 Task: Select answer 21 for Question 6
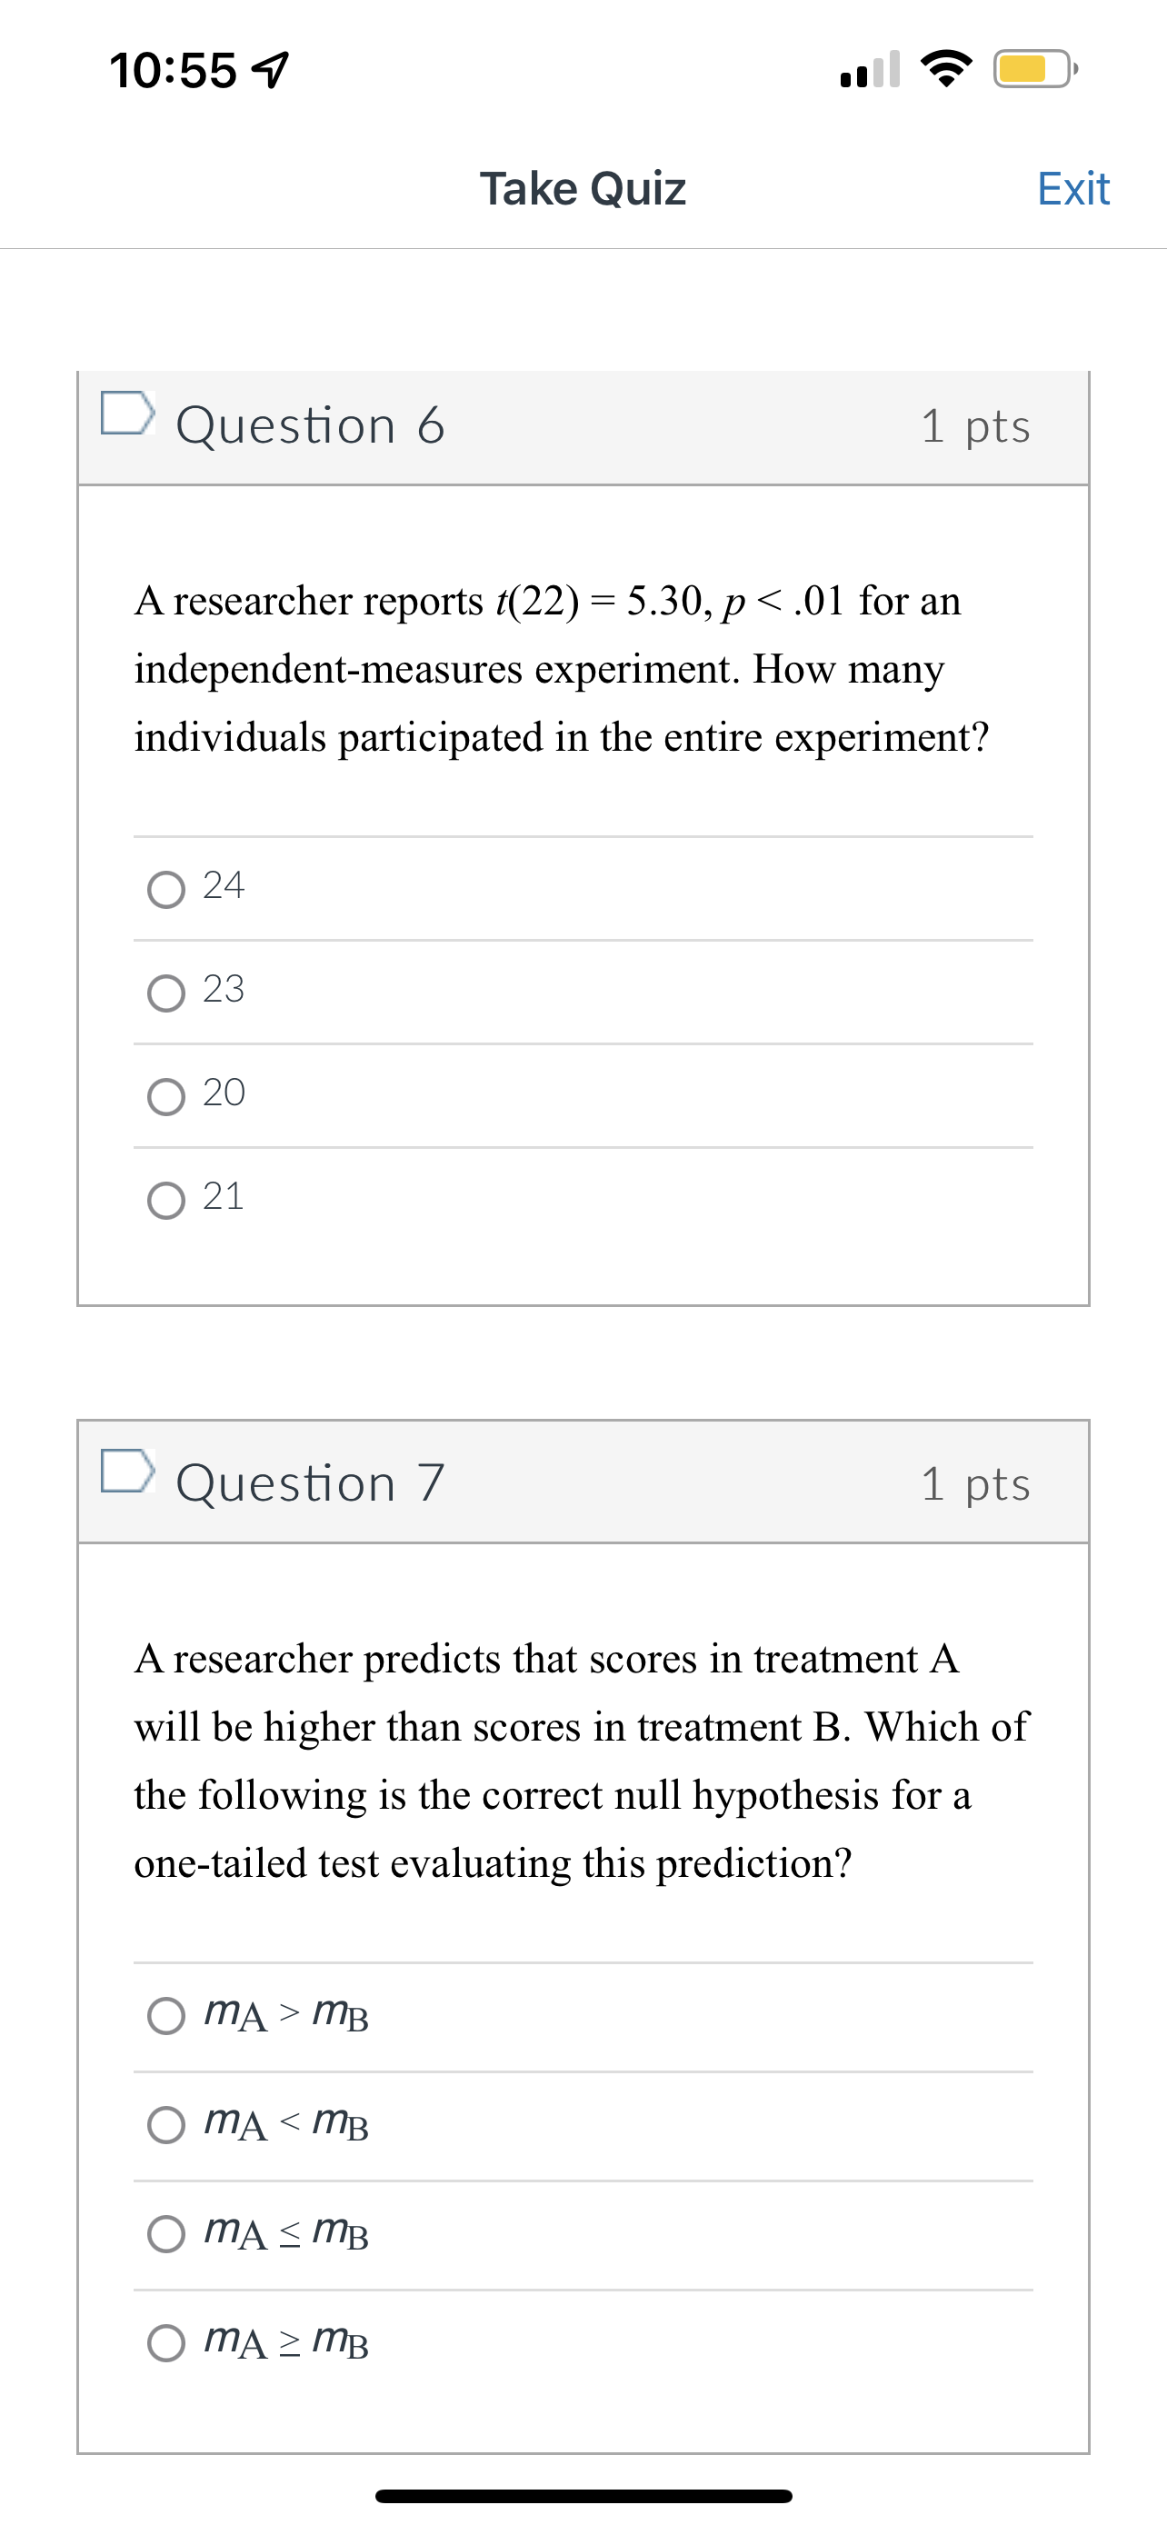pyautogui.click(x=167, y=1197)
